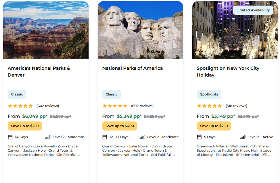Click calendar icon beside 14 Days
This screenshot has height=183, width=280.
click(x=10, y=137)
